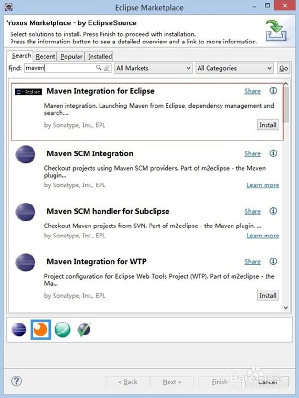Click the Maven SCM Integration logo icon
The width and height of the screenshot is (299, 398).
pyautogui.click(x=25, y=154)
